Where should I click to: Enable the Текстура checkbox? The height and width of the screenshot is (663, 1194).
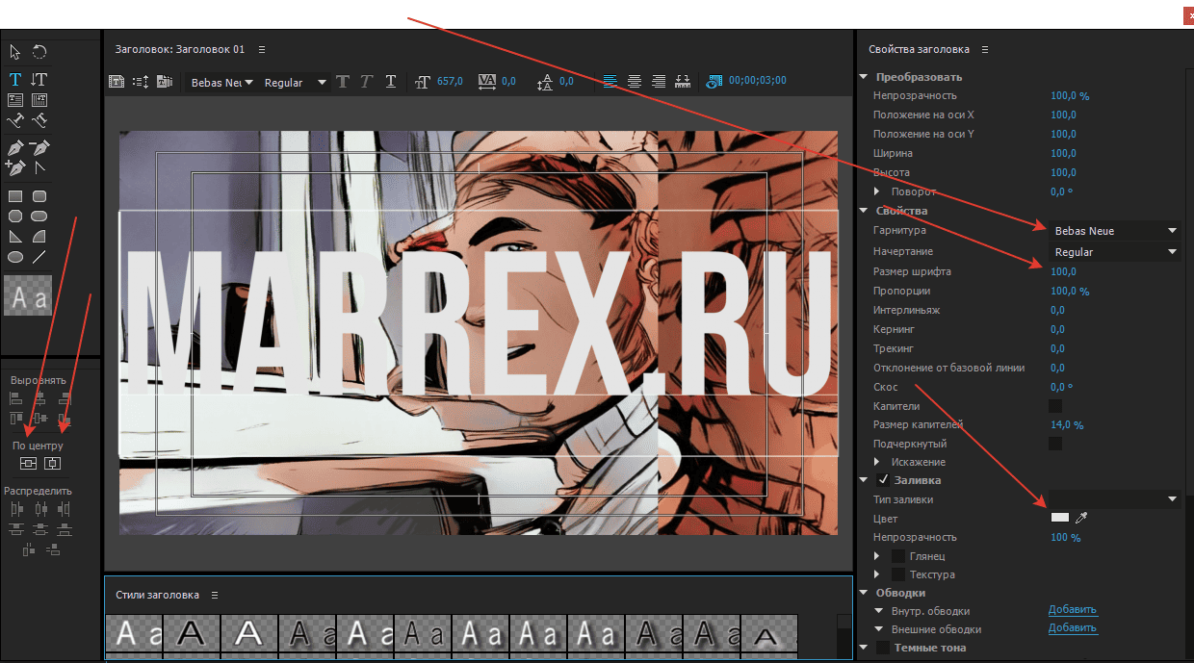tap(898, 574)
